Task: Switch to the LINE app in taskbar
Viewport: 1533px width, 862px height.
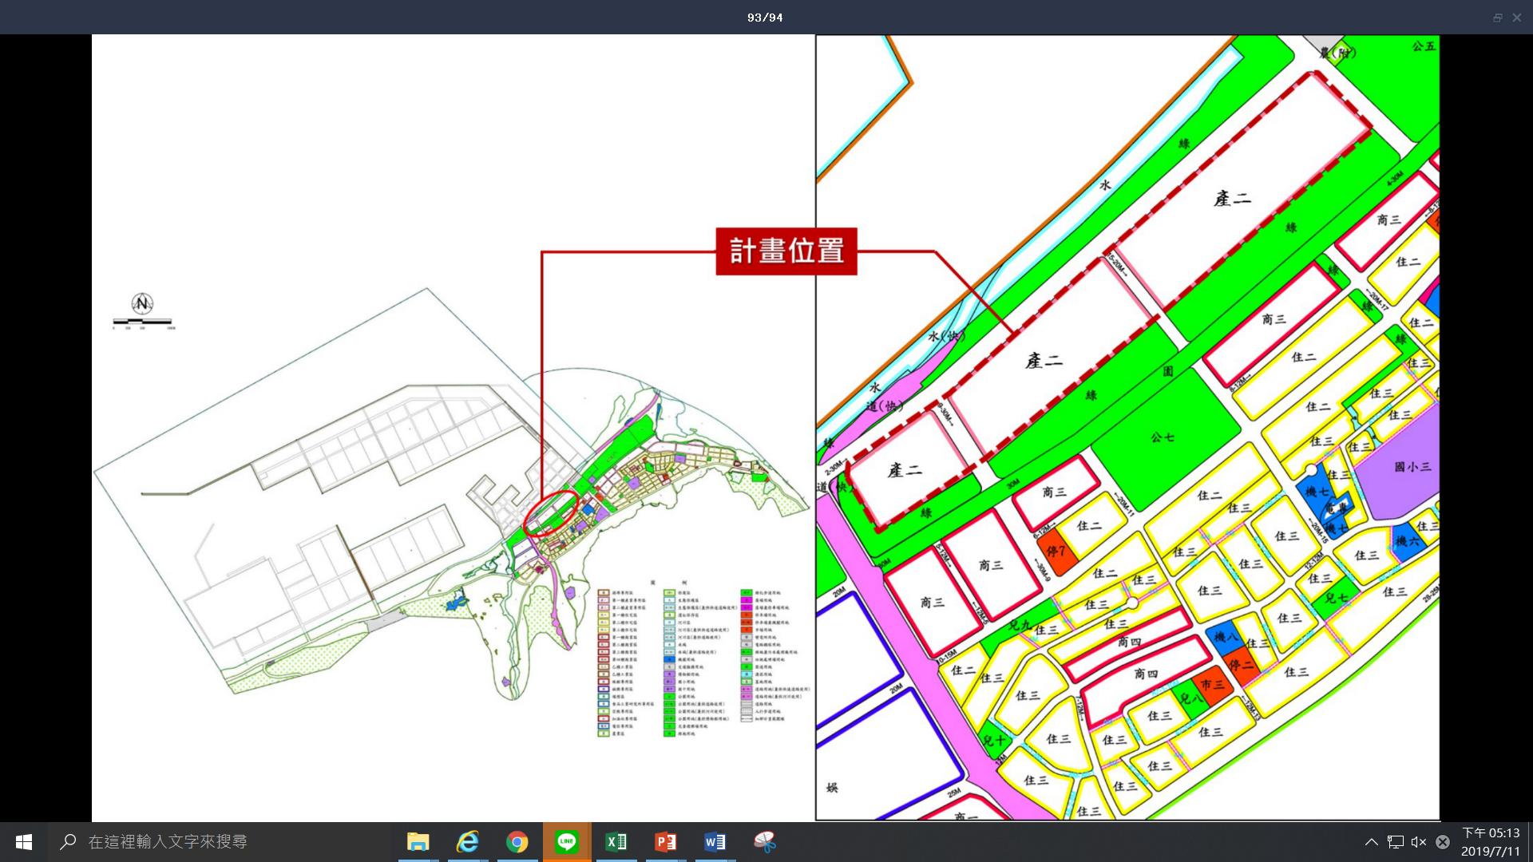Action: click(x=567, y=842)
